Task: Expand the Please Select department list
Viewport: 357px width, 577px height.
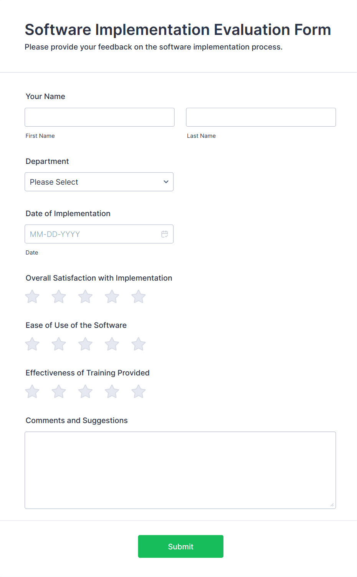Action: point(99,182)
